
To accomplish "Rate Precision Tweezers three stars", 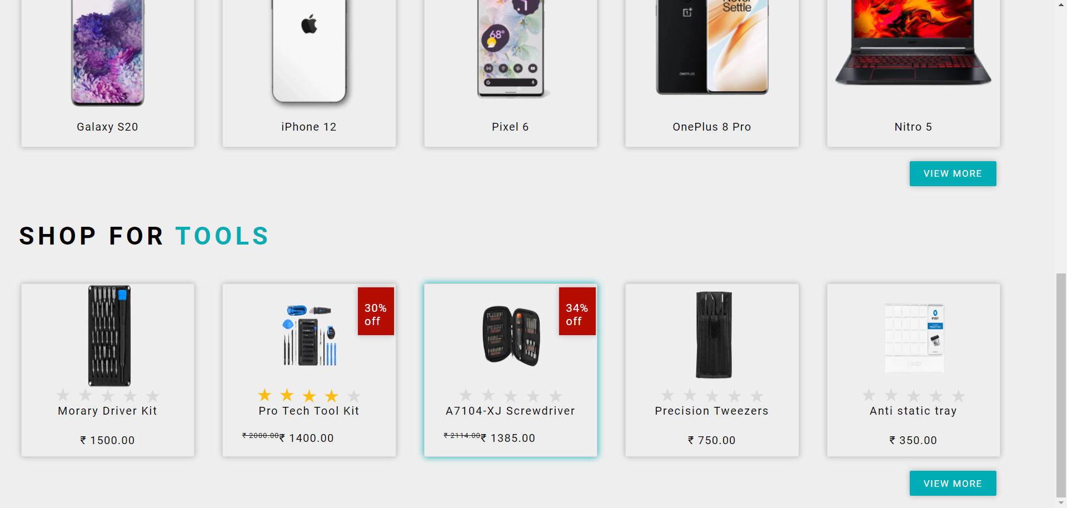I will (712, 395).
